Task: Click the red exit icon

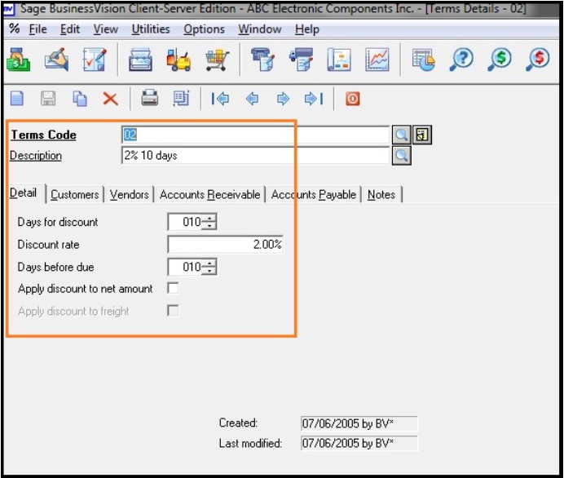Action: tap(352, 99)
